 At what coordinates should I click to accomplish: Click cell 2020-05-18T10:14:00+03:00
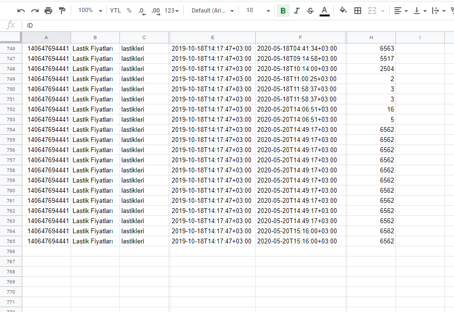point(300,69)
